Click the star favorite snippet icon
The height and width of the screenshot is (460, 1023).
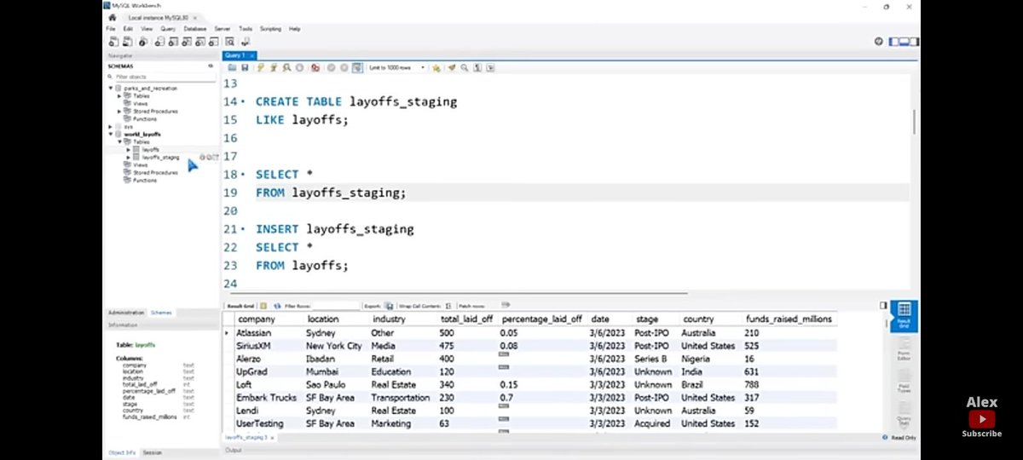tap(436, 67)
